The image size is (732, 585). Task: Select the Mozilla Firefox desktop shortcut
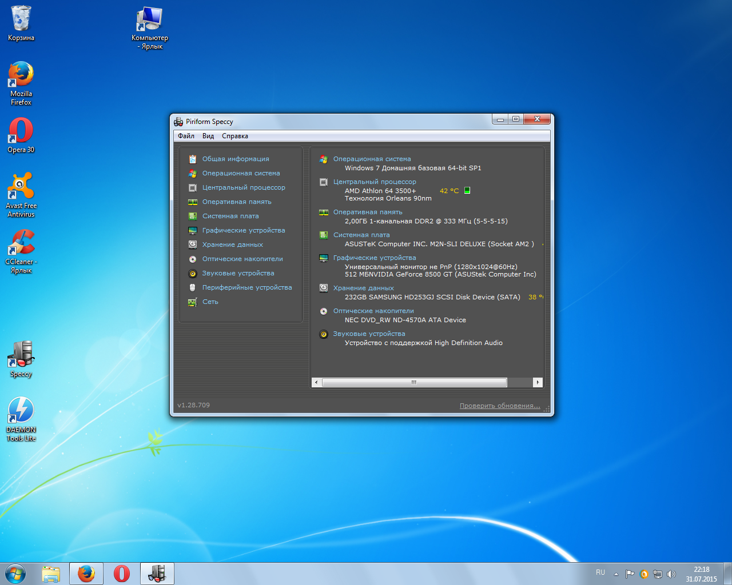21,83
